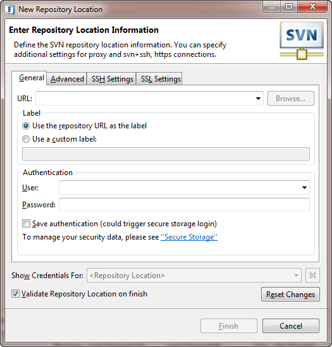Expand the User dropdown arrow
Image resolution: width=332 pixels, height=347 pixels.
click(304, 188)
